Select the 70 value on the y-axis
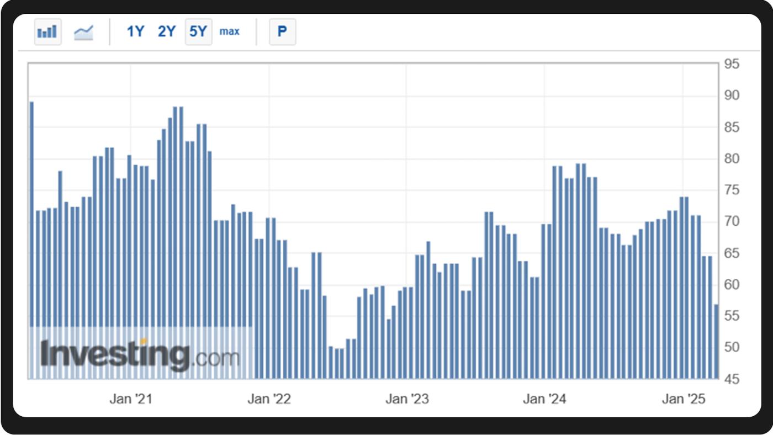 pyautogui.click(x=732, y=221)
